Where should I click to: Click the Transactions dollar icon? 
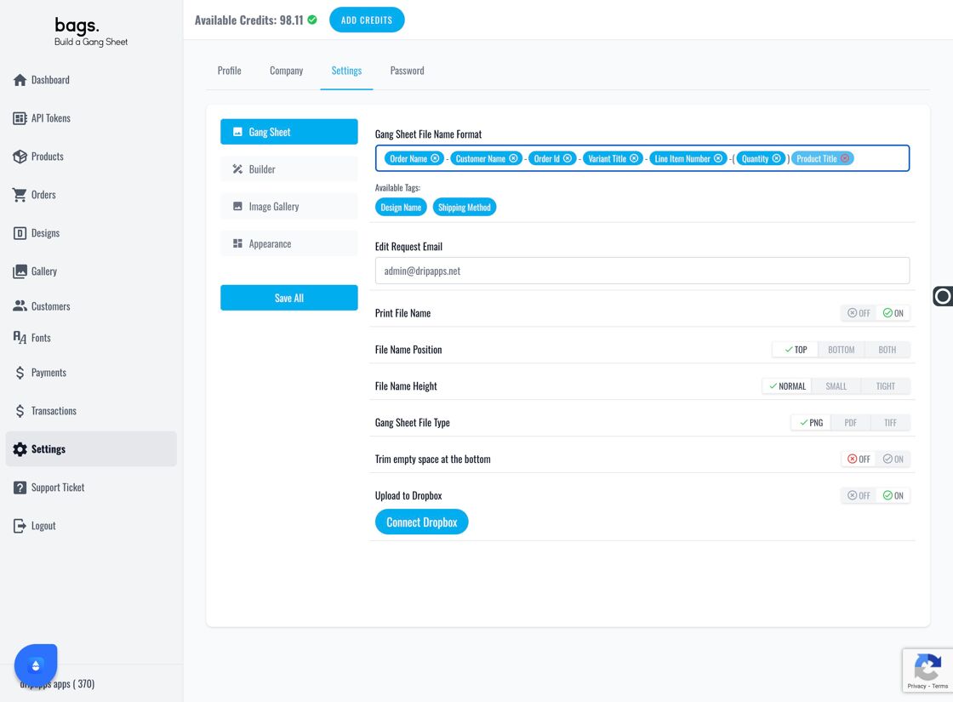pos(20,411)
